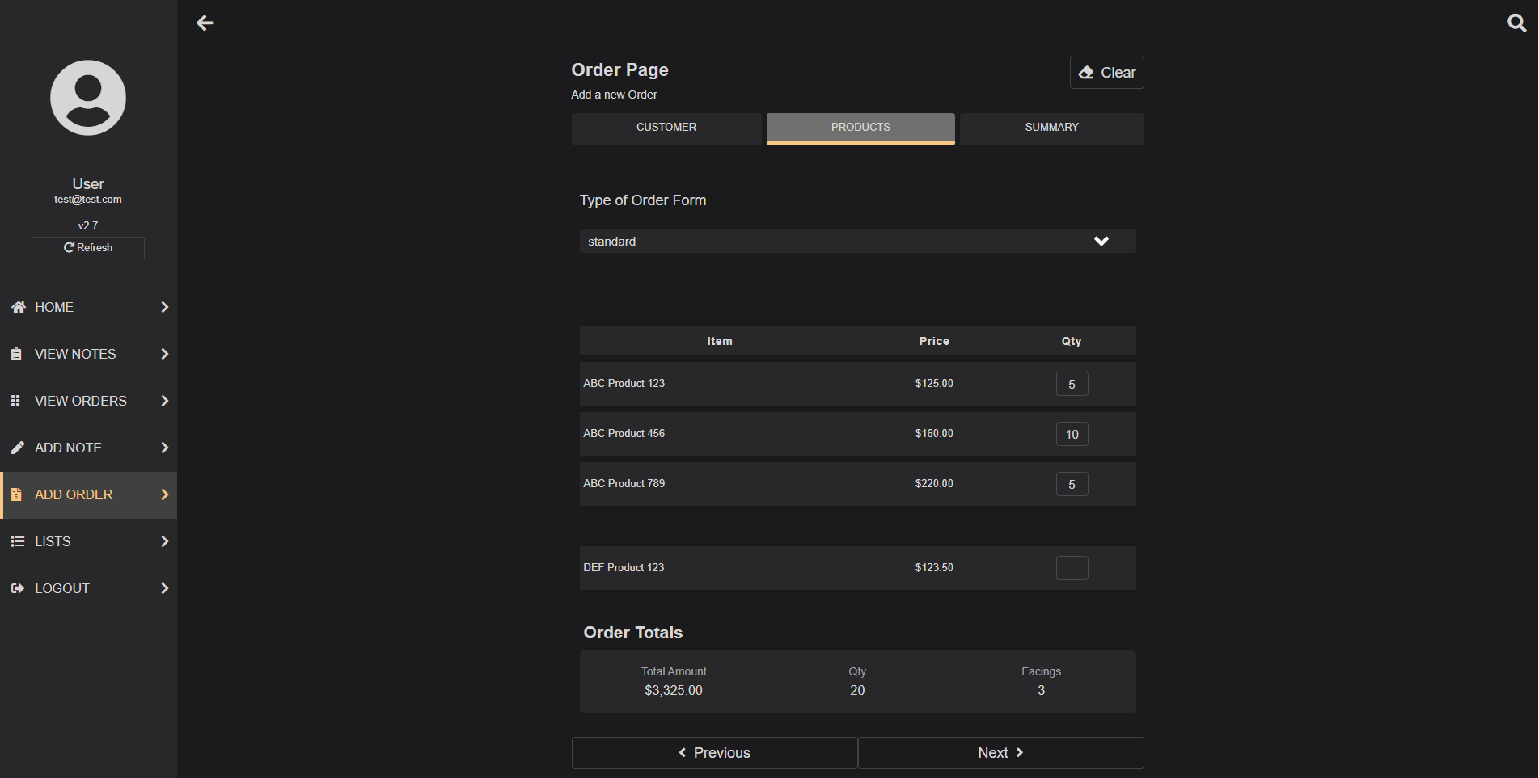Click the Add Note pencil icon
Viewport: 1539px width, 778px height.
tap(17, 448)
